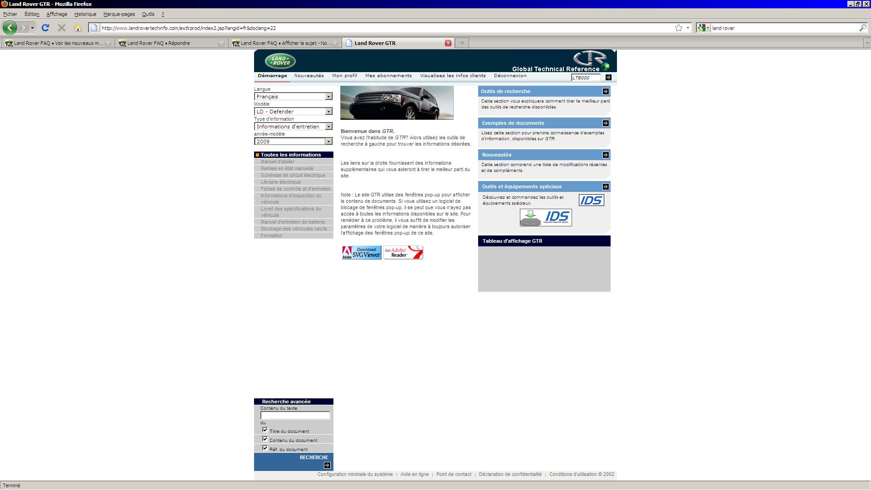Click the Contenu du texte input field
The image size is (871, 490).
click(295, 415)
